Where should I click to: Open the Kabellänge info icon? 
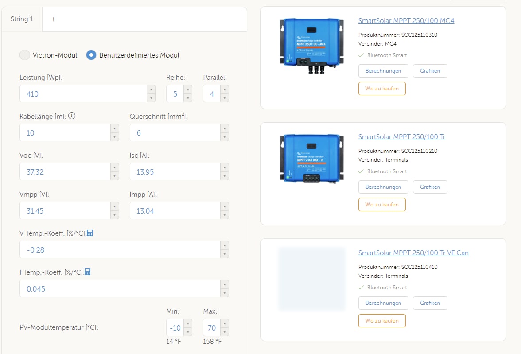click(72, 116)
